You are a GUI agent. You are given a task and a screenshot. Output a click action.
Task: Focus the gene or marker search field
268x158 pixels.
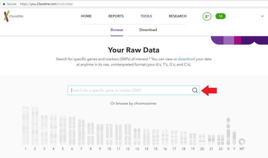[134, 90]
